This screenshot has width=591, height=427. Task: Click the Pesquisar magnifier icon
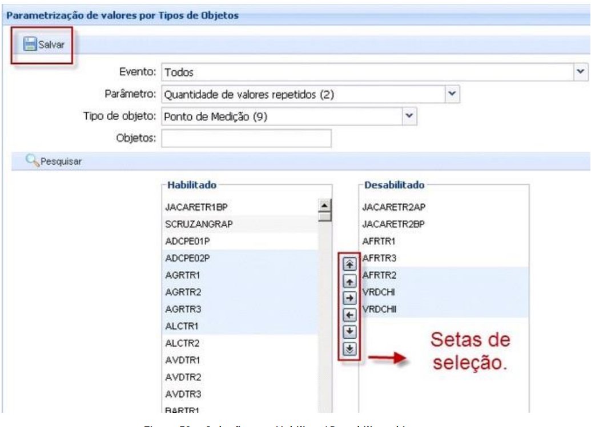point(32,162)
